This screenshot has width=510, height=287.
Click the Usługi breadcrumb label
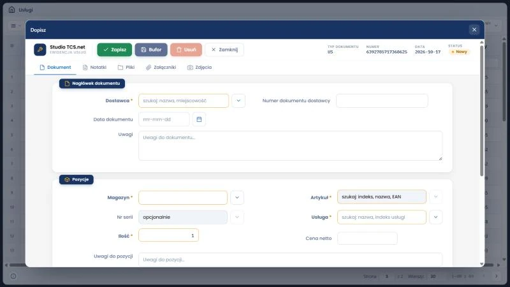(x=25, y=10)
